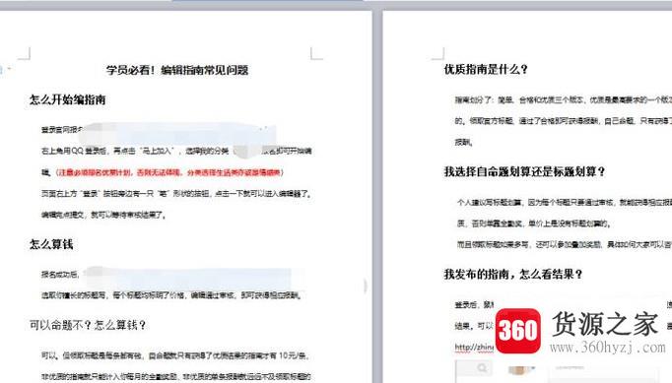Viewport: 672px width, 383px height.
Task: Click the heading 怎么开始编指南
Action: 67,99
